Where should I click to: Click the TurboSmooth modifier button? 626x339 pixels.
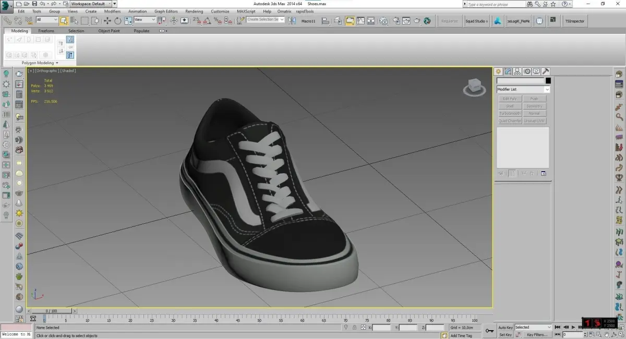click(510, 113)
